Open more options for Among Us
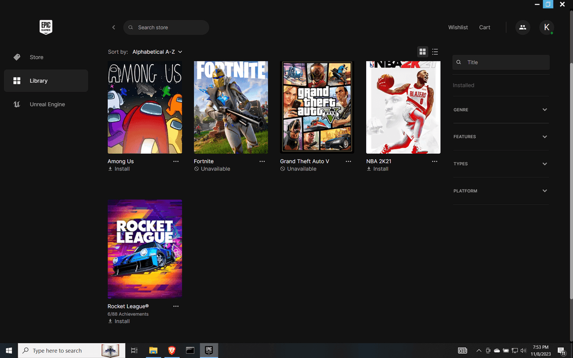The image size is (573, 358). click(x=176, y=161)
